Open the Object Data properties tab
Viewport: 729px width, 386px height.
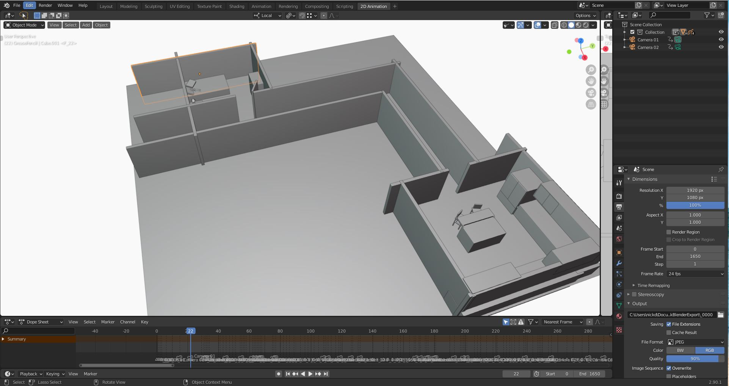pyautogui.click(x=619, y=306)
